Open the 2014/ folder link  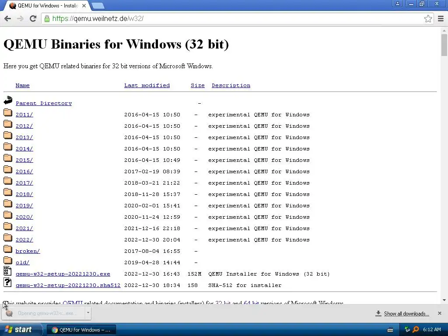pos(24,149)
